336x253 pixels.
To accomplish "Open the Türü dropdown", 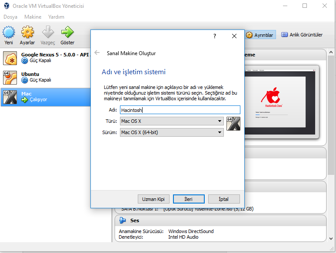I will tap(172, 121).
